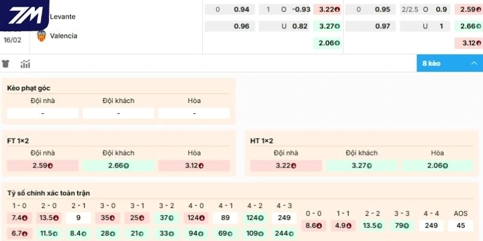Click Levante handicap odds 0.94
The image size is (483, 241).
(241, 10)
